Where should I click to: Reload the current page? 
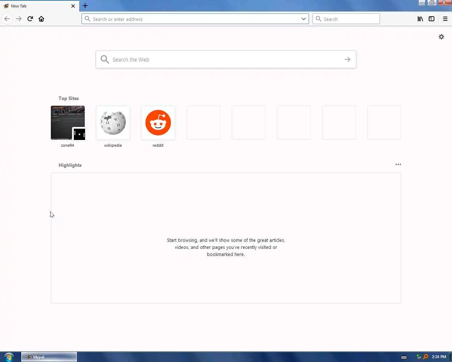pyautogui.click(x=30, y=19)
